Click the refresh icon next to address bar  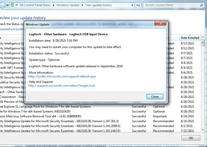coord(138,5)
